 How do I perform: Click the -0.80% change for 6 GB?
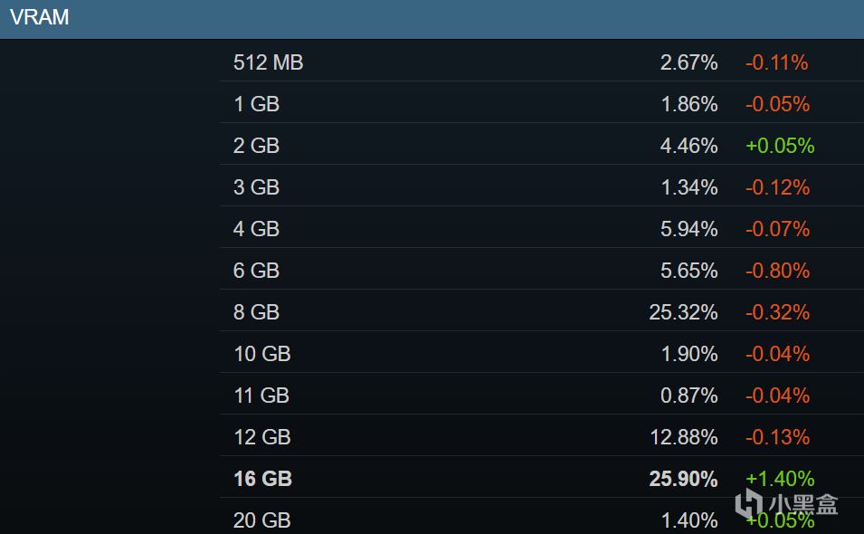(x=777, y=271)
